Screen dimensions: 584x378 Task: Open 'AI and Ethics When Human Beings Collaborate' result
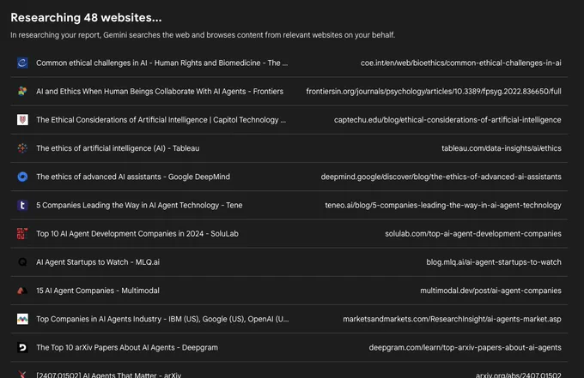pyautogui.click(x=160, y=91)
